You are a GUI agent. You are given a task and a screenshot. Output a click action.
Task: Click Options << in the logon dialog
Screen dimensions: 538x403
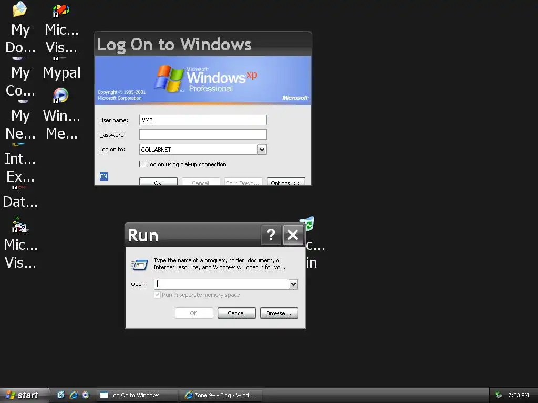pyautogui.click(x=286, y=182)
